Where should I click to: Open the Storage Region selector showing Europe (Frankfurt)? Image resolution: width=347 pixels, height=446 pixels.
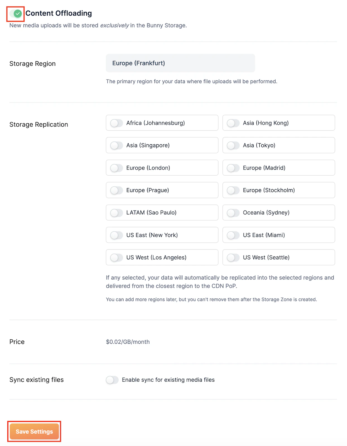[180, 63]
